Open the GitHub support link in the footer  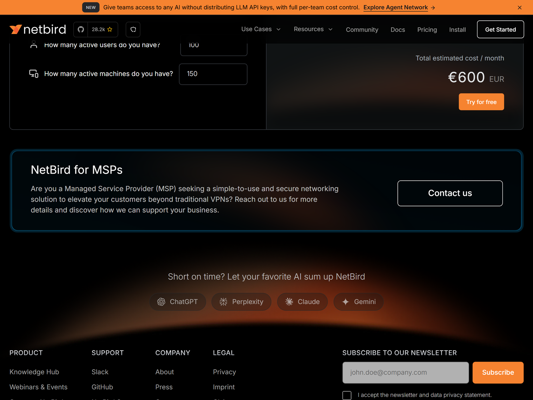[102, 387]
